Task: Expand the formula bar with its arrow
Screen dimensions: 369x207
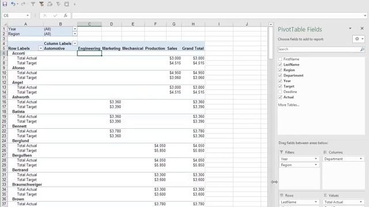Action: 365,16
